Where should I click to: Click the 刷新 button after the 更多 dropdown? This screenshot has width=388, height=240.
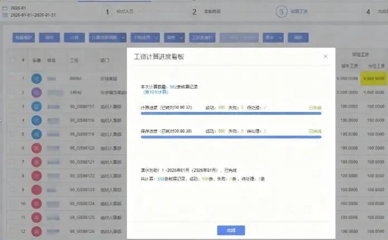click(x=298, y=37)
